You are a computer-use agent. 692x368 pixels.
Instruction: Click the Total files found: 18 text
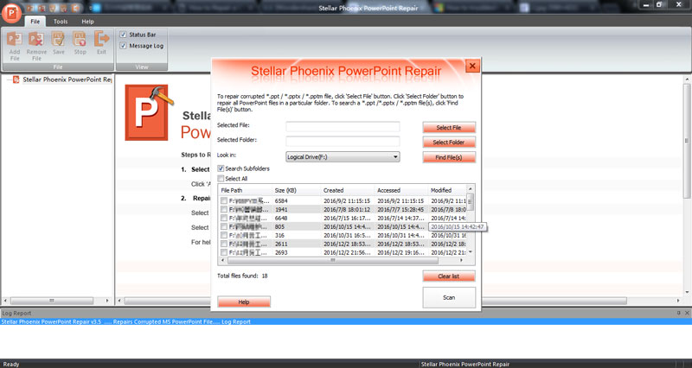click(242, 276)
